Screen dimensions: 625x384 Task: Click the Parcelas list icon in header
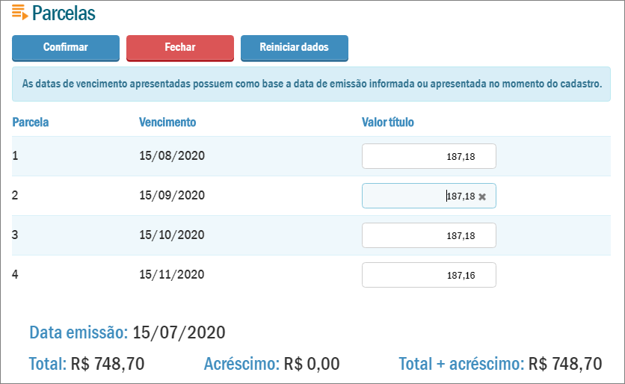[x=19, y=13]
